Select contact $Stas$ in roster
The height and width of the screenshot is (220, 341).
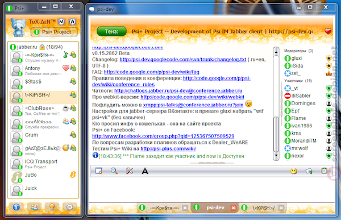pyautogui.click(x=44, y=84)
